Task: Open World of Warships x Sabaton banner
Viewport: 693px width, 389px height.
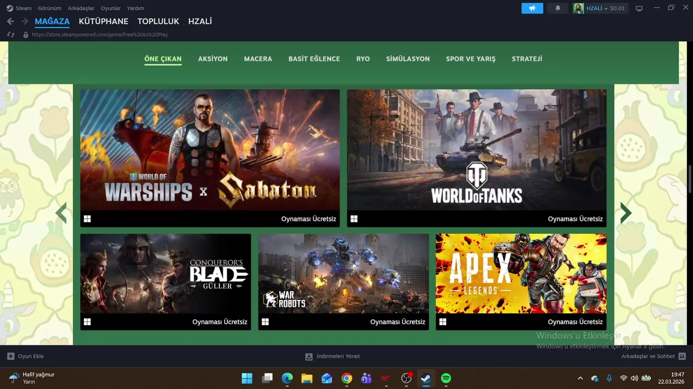Action: [x=210, y=158]
